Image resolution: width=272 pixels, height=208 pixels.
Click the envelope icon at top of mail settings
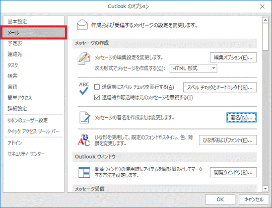(x=82, y=25)
